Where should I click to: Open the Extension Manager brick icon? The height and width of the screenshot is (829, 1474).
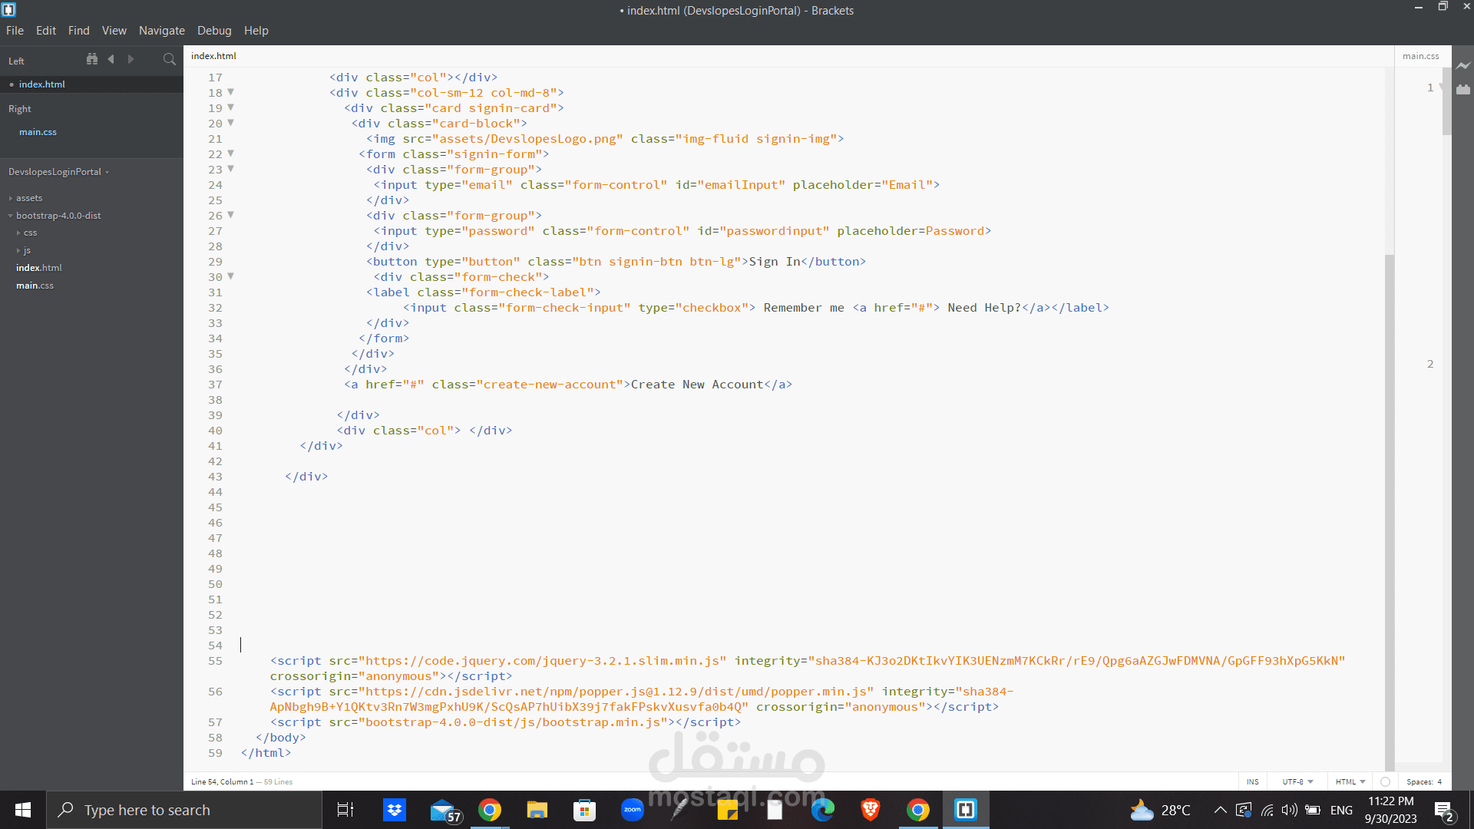(1463, 89)
